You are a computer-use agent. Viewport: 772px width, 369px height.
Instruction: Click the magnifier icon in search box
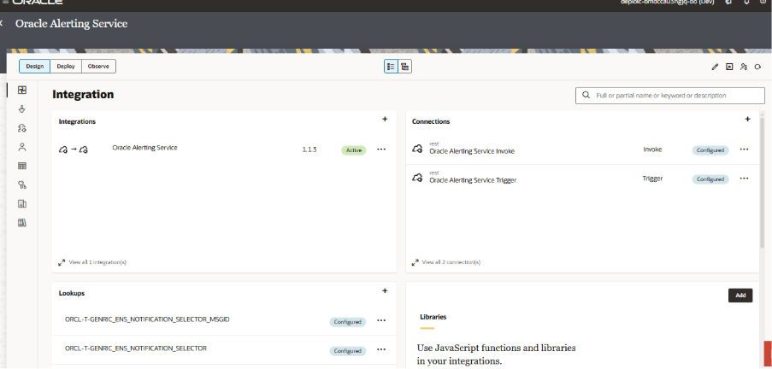click(586, 96)
